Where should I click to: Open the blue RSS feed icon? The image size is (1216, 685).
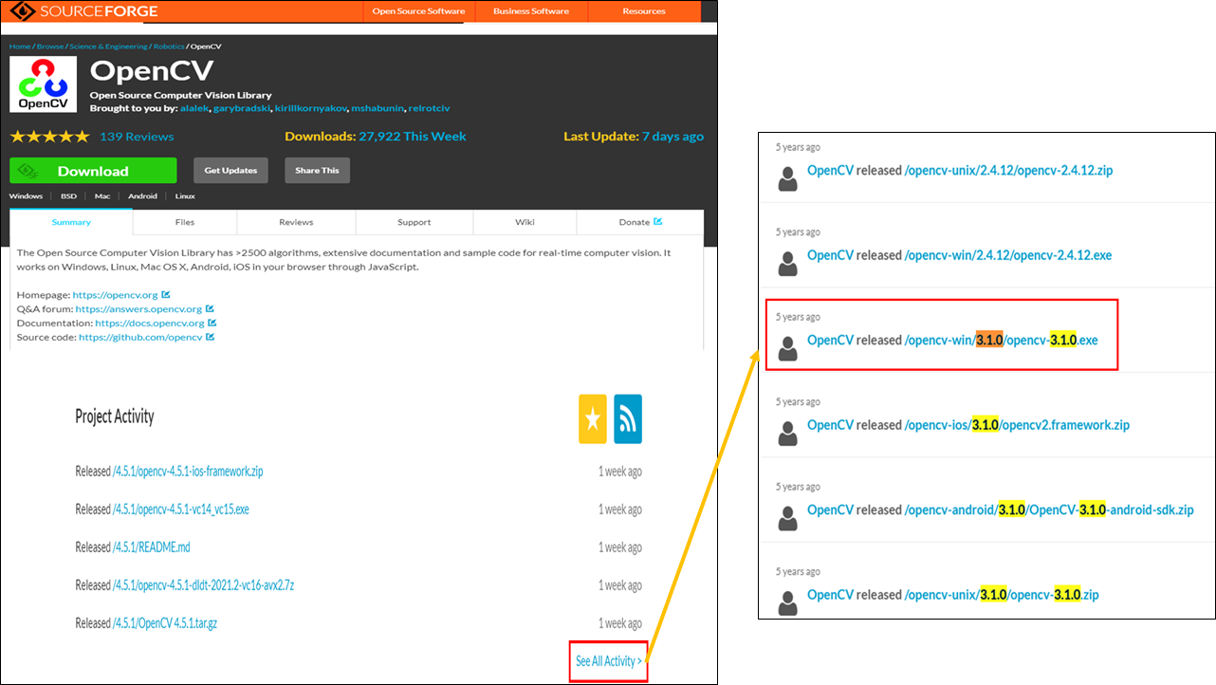[628, 418]
